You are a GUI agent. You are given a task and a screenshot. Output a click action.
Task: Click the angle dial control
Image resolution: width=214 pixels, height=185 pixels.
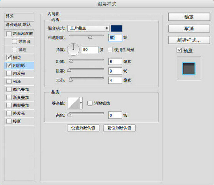(73, 49)
